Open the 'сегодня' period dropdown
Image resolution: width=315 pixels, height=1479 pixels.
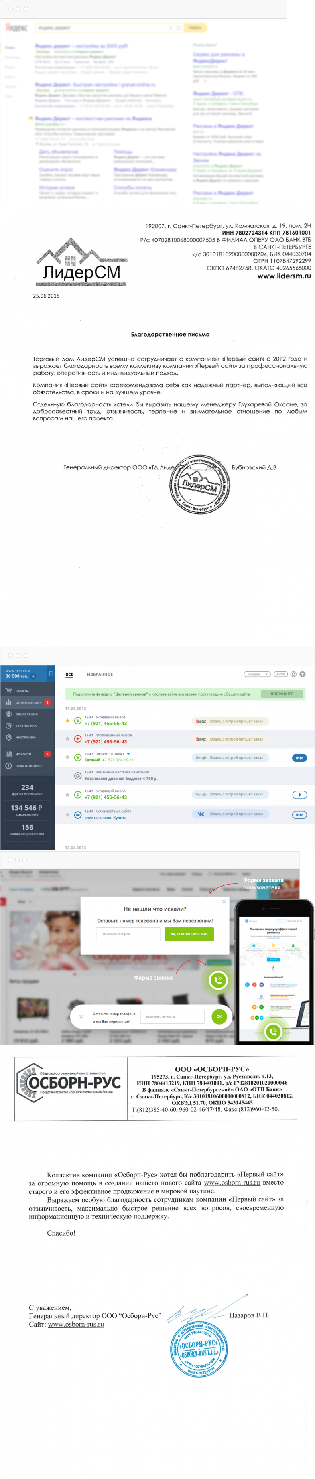pyautogui.click(x=257, y=674)
